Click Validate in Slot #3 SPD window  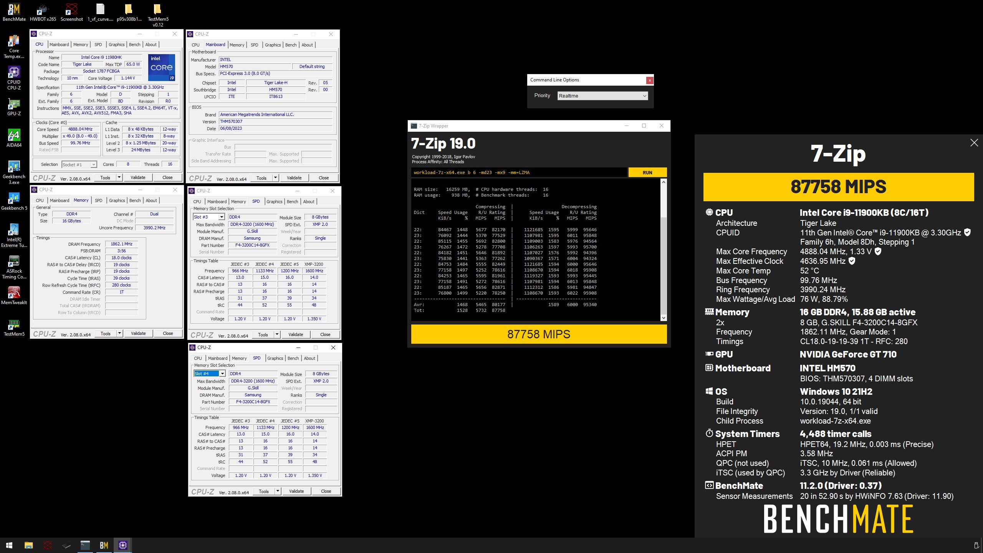point(296,334)
